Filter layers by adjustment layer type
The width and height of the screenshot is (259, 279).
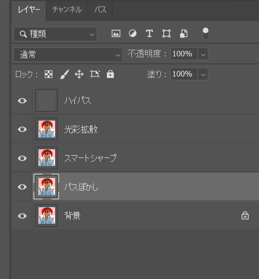coord(132,33)
